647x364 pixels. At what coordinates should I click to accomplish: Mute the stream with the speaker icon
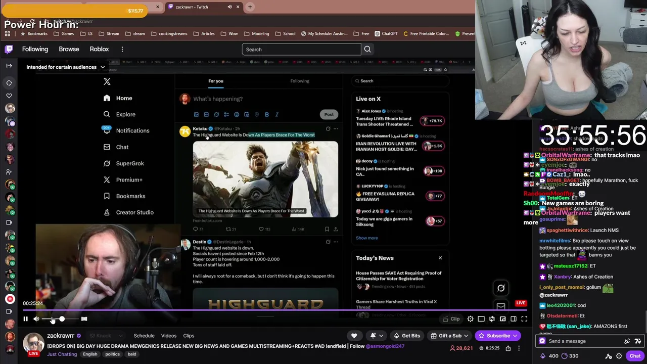pyautogui.click(x=36, y=319)
